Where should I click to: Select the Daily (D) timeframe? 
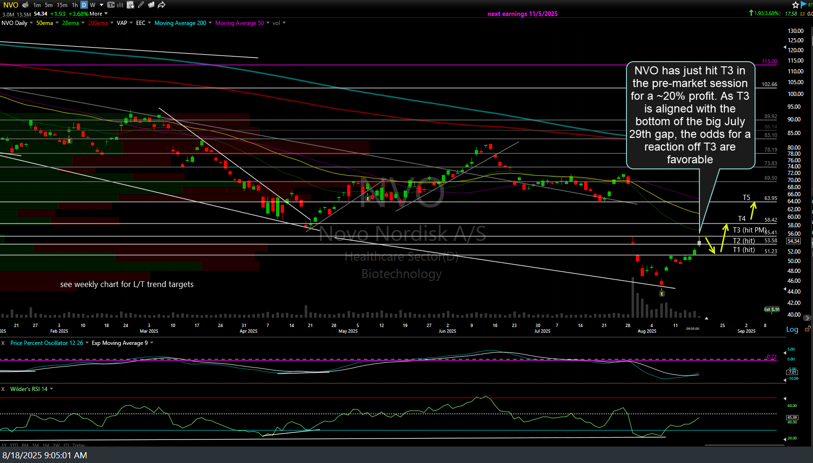click(84, 5)
